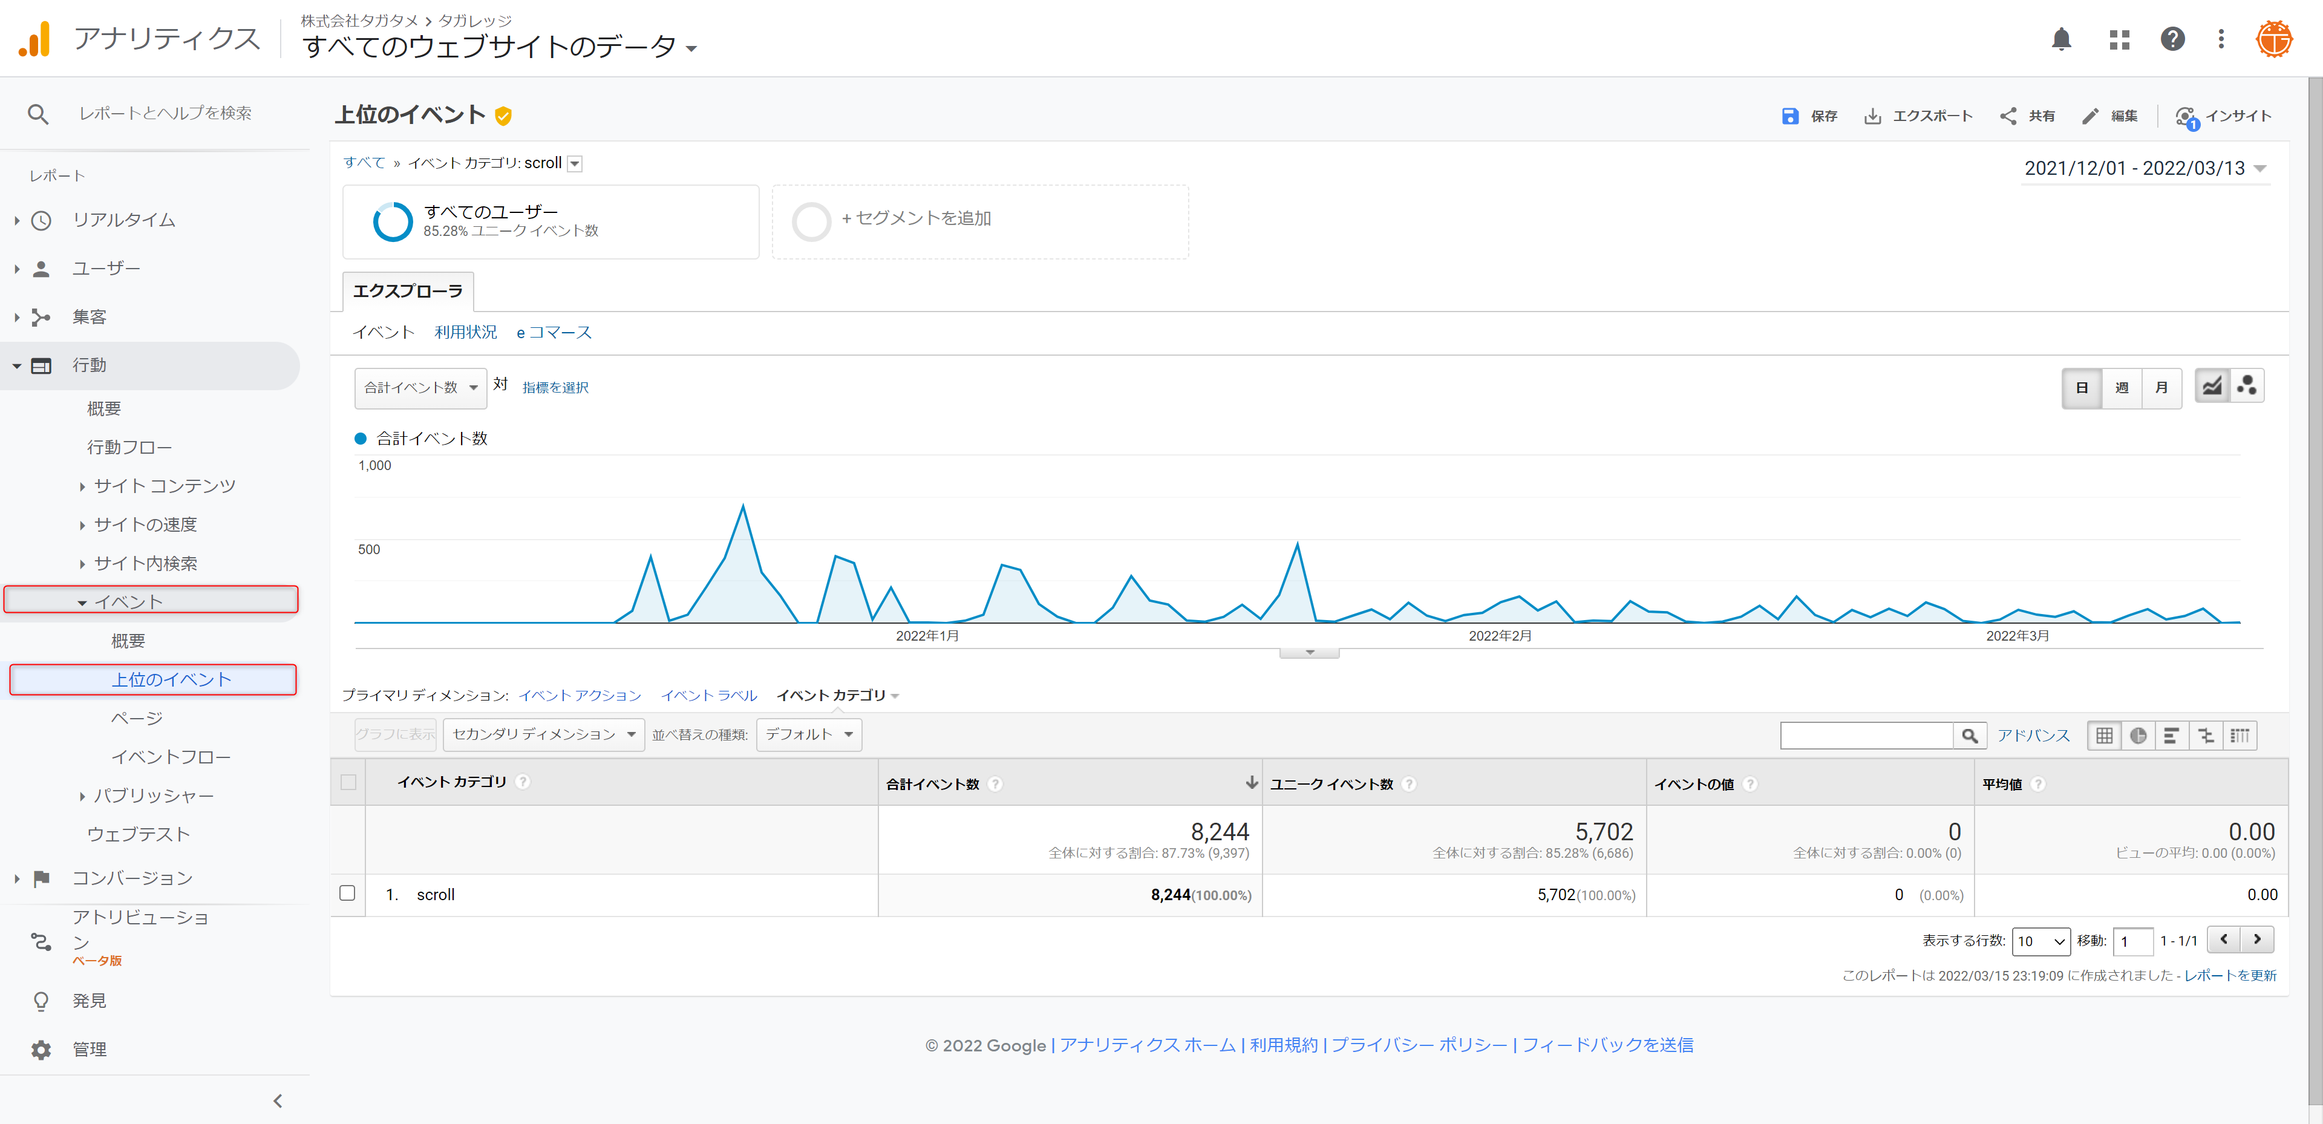The image size is (2323, 1124).
Task: Select the pie chart percentage view icon
Action: [2138, 735]
